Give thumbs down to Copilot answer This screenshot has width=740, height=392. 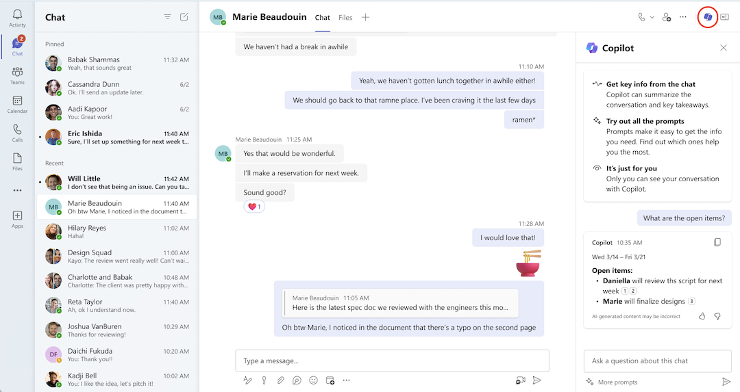pos(717,316)
